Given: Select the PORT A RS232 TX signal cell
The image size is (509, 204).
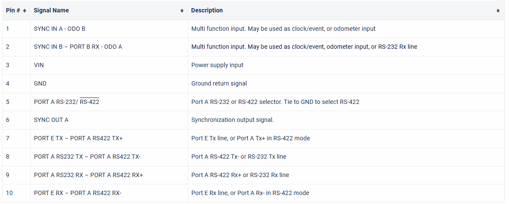Looking at the screenshot, I should tap(87, 157).
